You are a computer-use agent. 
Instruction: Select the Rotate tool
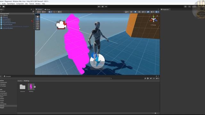38,21
